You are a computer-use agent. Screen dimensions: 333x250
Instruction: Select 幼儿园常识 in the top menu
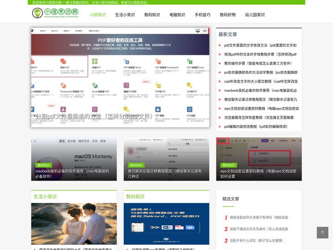tap(255, 15)
